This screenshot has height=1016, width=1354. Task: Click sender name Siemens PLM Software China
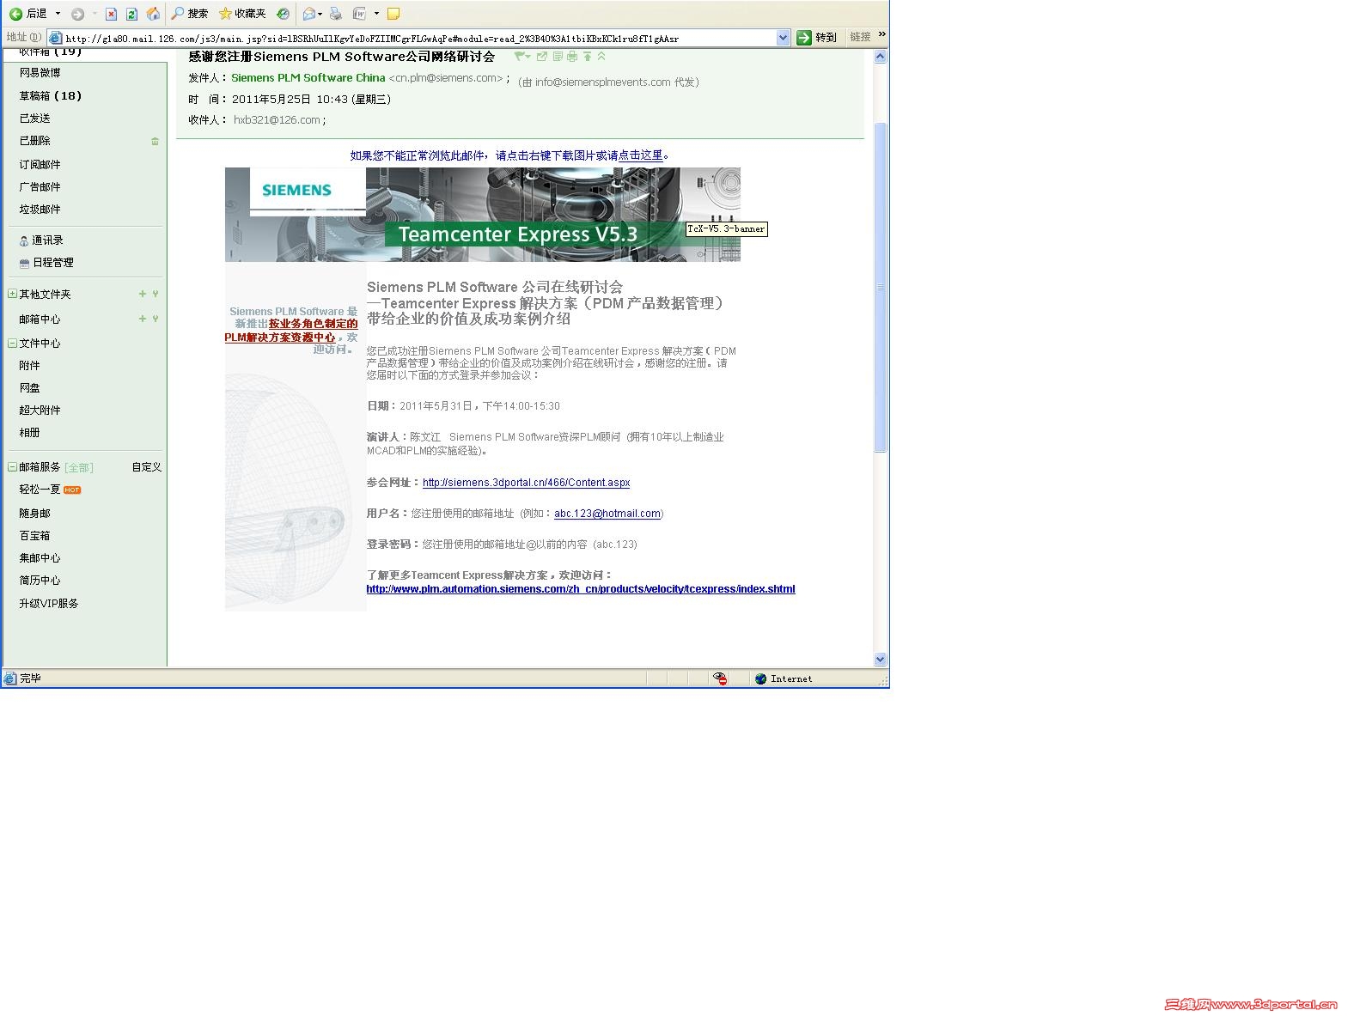[x=308, y=78]
